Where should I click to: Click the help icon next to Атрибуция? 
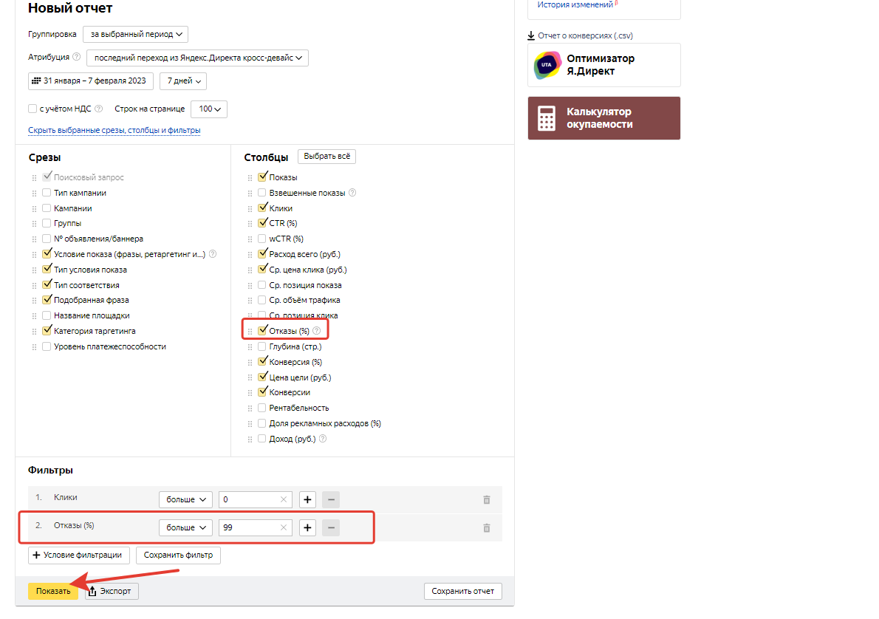pos(77,57)
